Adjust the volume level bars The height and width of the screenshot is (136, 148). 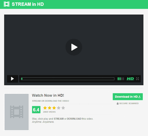click(x=121, y=79)
